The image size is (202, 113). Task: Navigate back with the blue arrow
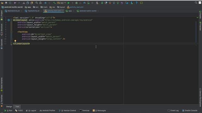coord(45,3)
